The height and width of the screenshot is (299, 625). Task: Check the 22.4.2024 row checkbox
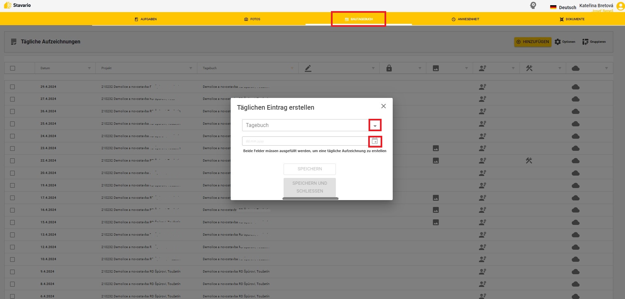(12, 161)
